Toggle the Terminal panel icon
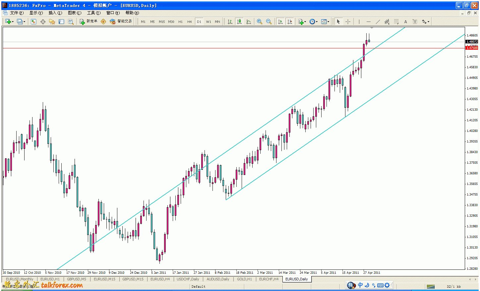The height and width of the screenshot is (291, 480). [61, 22]
